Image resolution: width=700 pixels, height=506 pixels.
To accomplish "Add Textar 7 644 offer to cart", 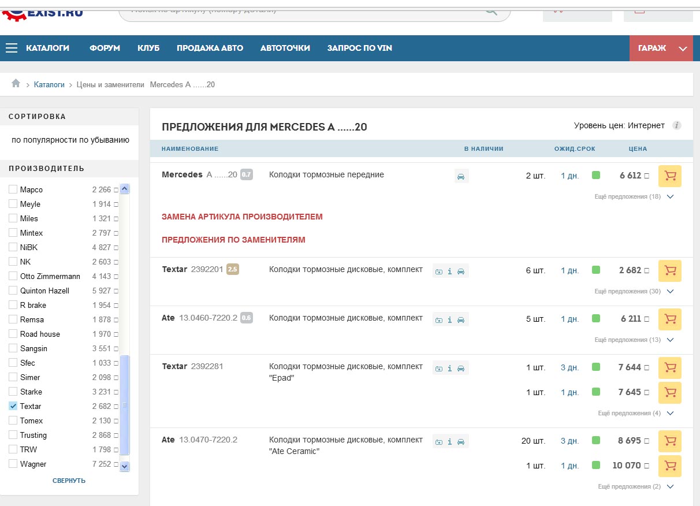I will pos(670,368).
